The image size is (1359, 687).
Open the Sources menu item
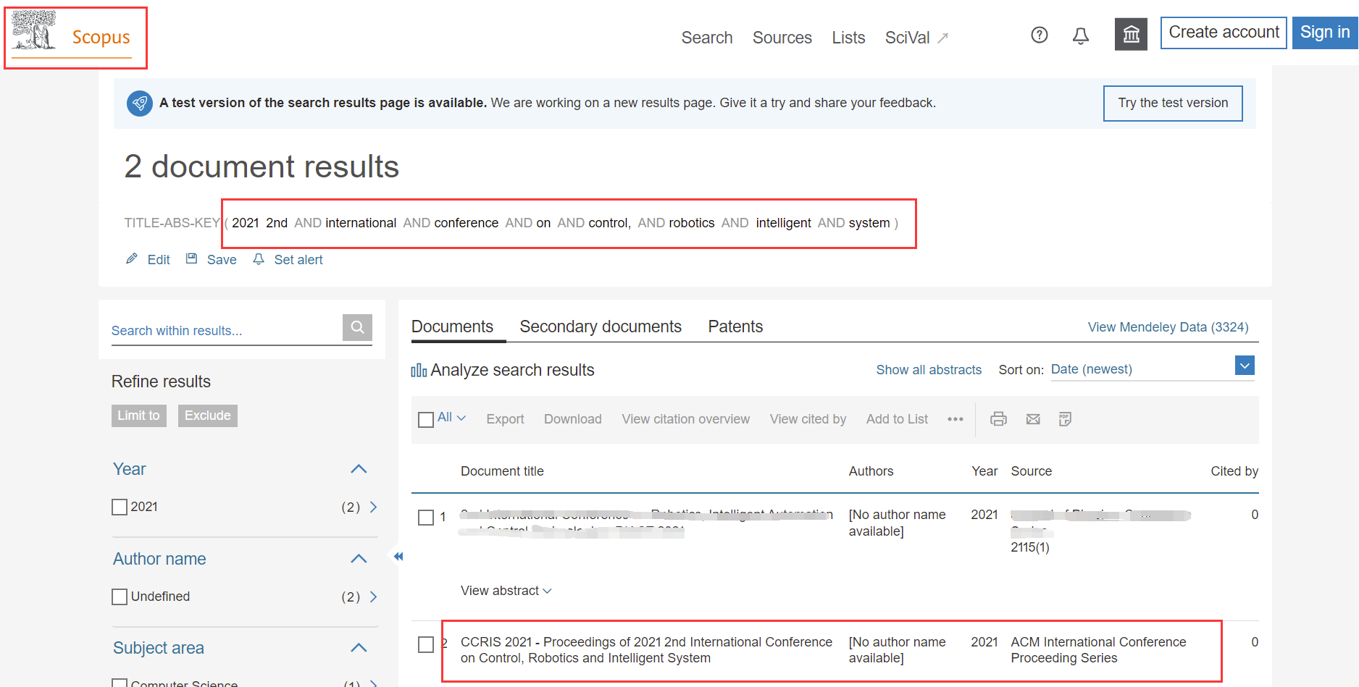[782, 38]
